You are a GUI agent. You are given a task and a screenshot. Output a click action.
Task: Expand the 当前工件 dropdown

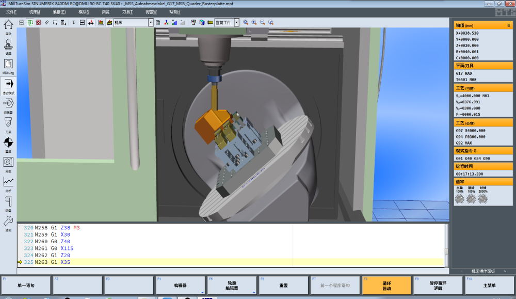pos(236,23)
